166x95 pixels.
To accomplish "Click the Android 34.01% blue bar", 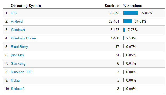I will coord(128,21).
